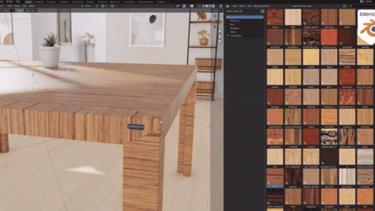Select the alder veneer material
The width and height of the screenshot is (375, 211).
tap(293, 17)
